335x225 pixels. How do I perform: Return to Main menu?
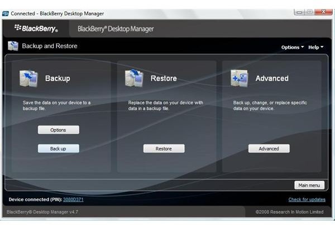tap(309, 185)
